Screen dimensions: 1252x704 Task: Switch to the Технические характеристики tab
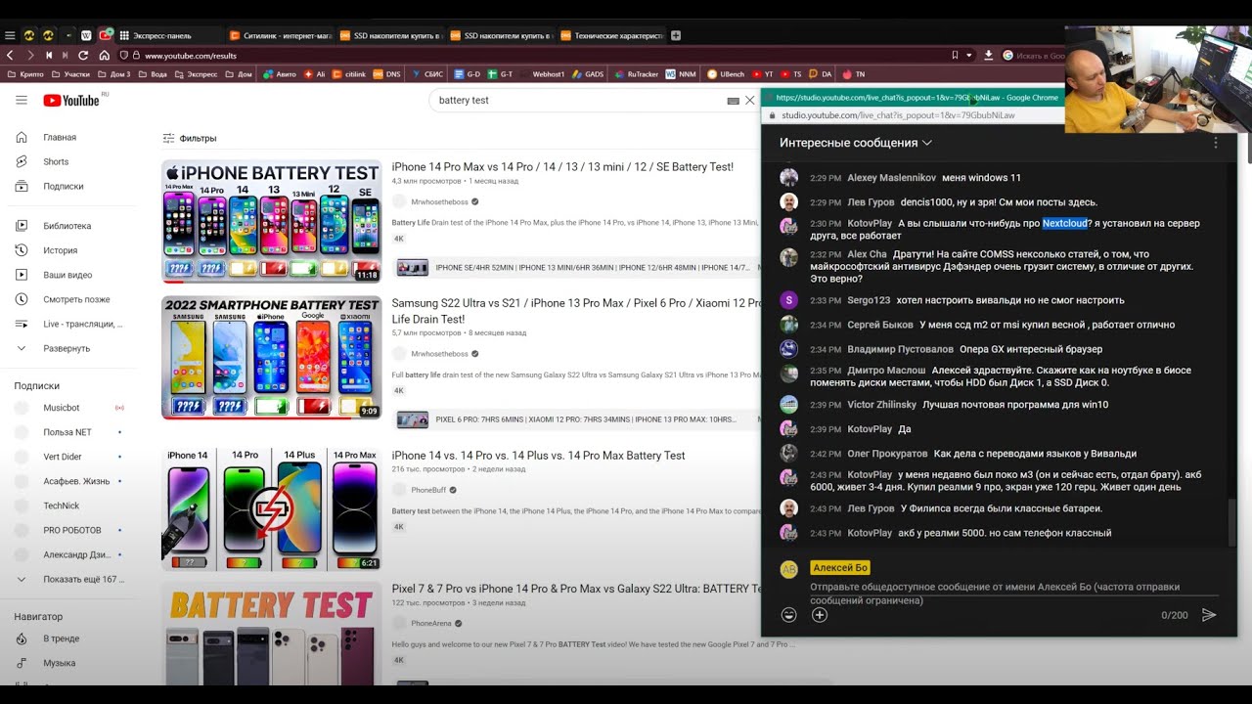(x=612, y=36)
